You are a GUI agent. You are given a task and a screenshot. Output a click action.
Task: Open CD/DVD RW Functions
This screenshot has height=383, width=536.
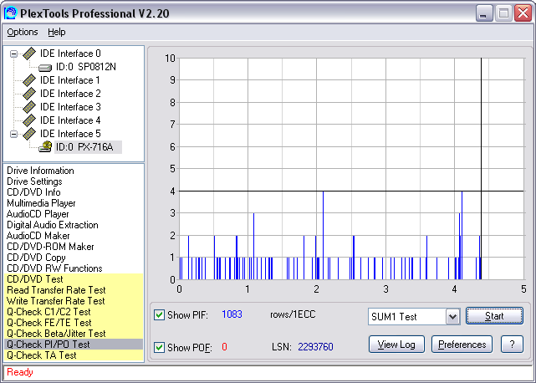[54, 268]
